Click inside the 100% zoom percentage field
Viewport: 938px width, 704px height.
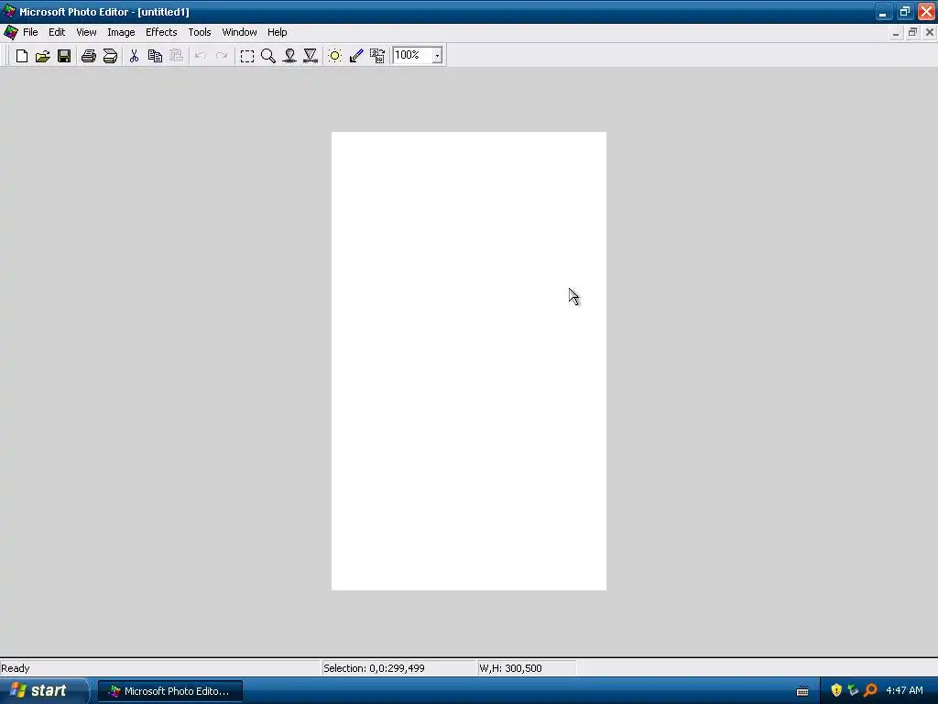point(412,55)
